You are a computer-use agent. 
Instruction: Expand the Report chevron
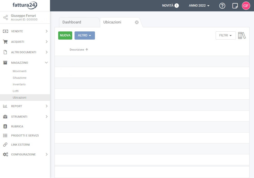pyautogui.click(x=47, y=106)
